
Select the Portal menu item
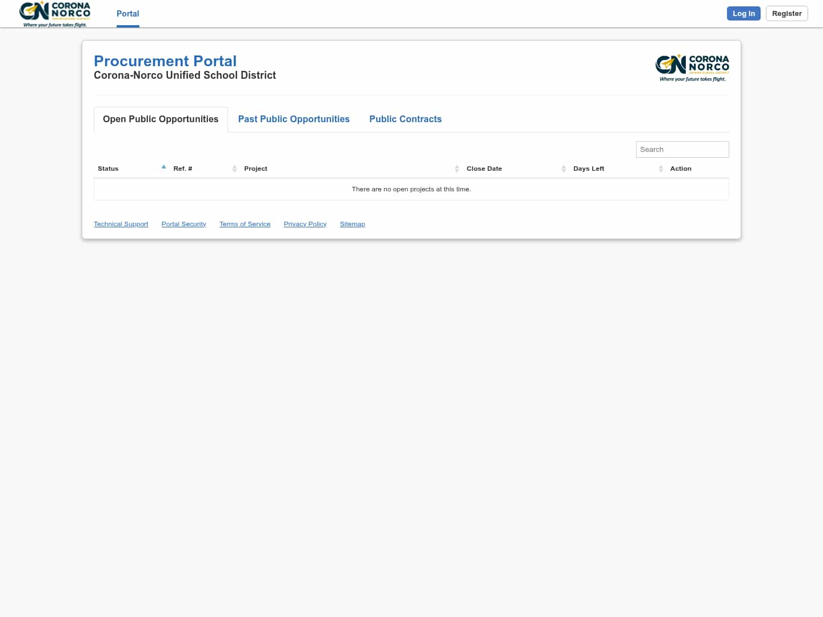(x=127, y=14)
